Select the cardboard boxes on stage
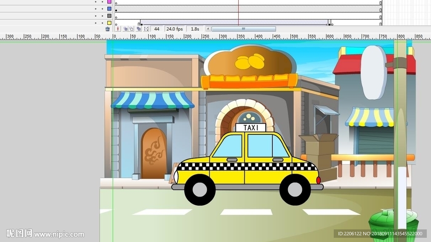The height and width of the screenshot is (242, 431). coord(319,157)
